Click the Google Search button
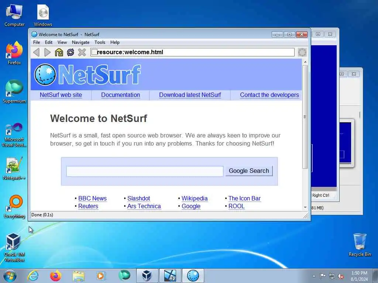The height and width of the screenshot is (283, 378). pyautogui.click(x=249, y=171)
